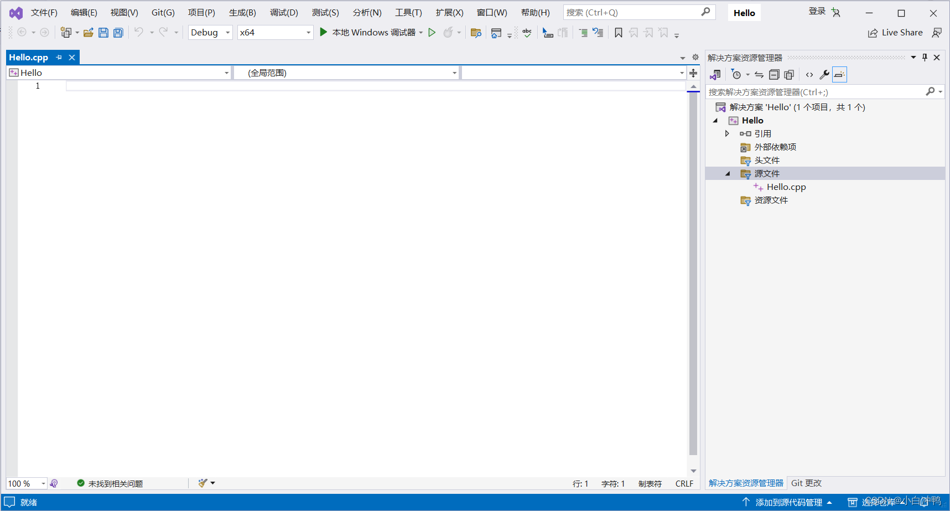Close the Hello.cpp editor tab

pos(72,57)
